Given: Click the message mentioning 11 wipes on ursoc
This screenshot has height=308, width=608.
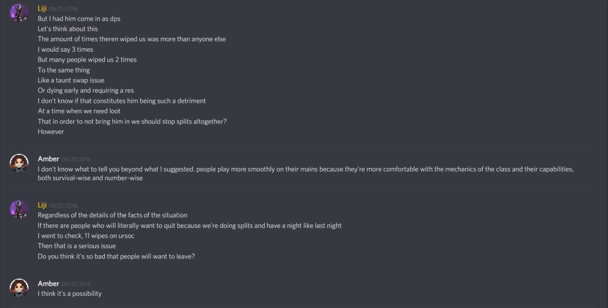Looking at the screenshot, I should (86, 236).
